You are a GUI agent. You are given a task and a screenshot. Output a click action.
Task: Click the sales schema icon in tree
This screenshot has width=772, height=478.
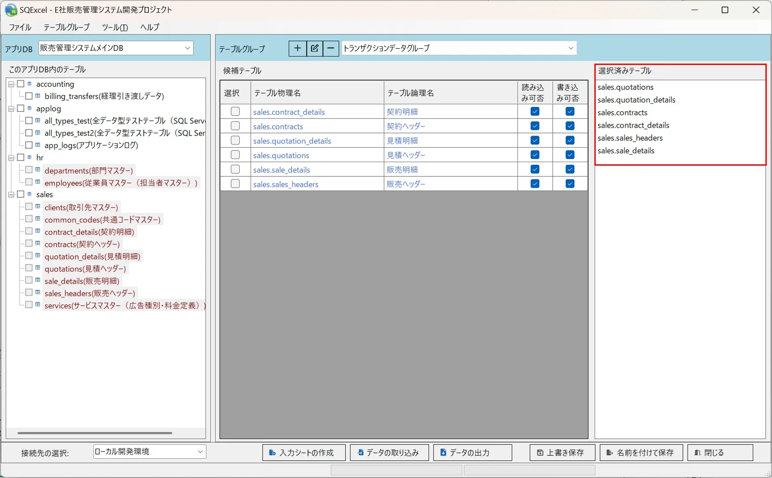30,194
